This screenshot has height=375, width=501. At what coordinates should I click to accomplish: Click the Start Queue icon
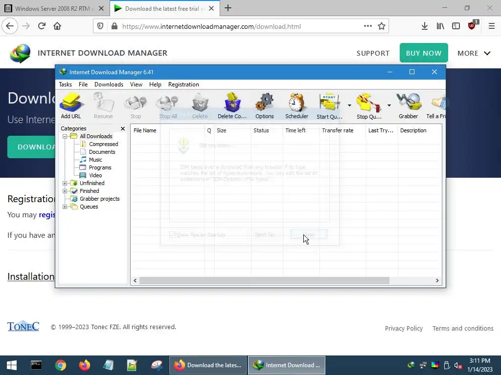[x=329, y=106]
